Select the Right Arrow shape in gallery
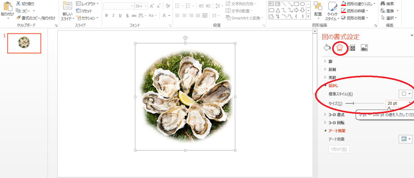Image resolution: width=414 pixels, height=178 pixels. point(296,10)
